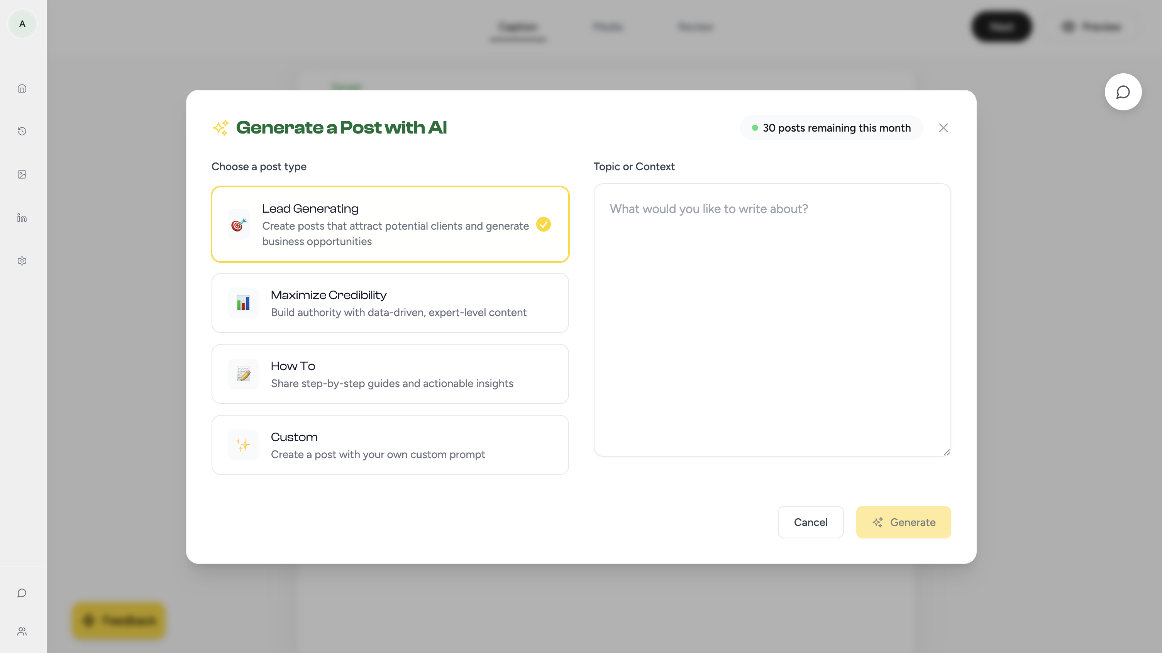The height and width of the screenshot is (653, 1162).
Task: Open the image gallery sidebar icon
Action: 22,174
